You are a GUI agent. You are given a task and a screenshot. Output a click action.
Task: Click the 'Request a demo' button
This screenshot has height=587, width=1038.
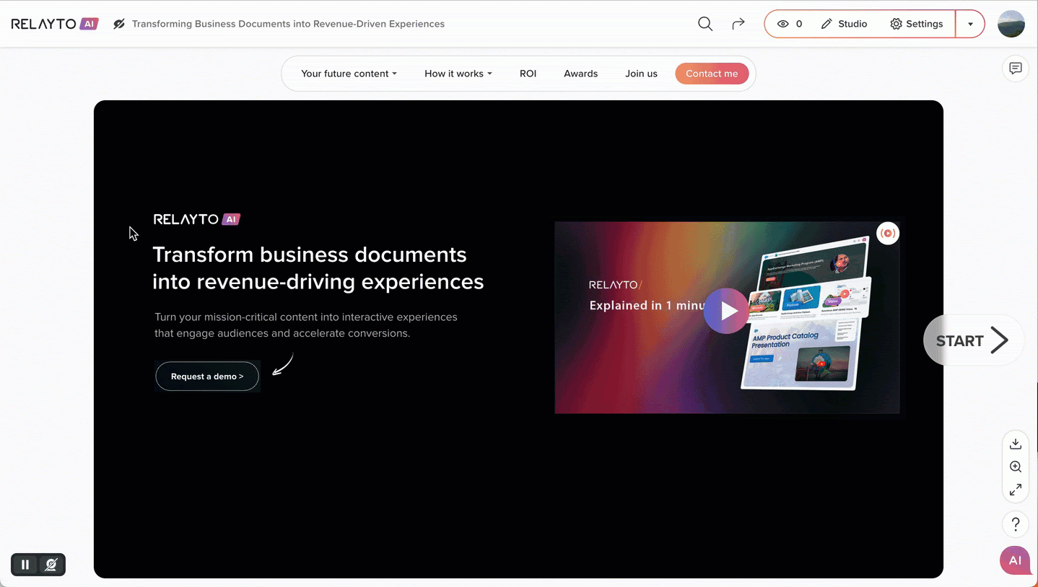tap(207, 376)
